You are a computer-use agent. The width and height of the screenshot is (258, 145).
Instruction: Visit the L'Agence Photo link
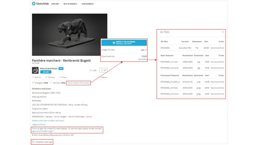pos(39,125)
